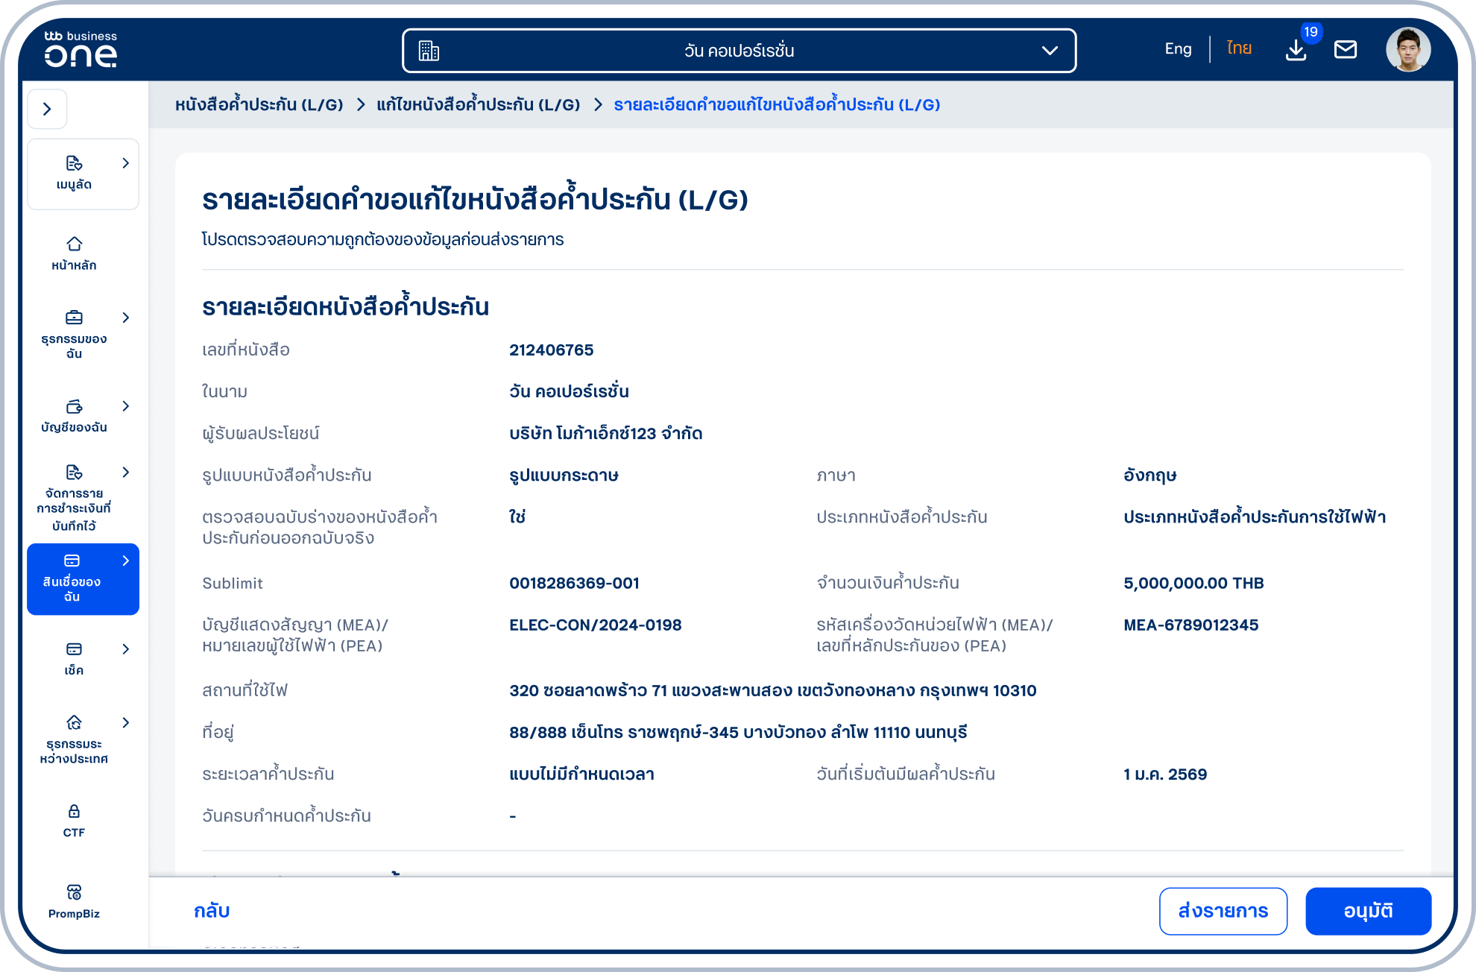
Task: Click type ประเภทหนังสือค้ำประกันการใช้ไฟฟ้า
Action: (1255, 516)
